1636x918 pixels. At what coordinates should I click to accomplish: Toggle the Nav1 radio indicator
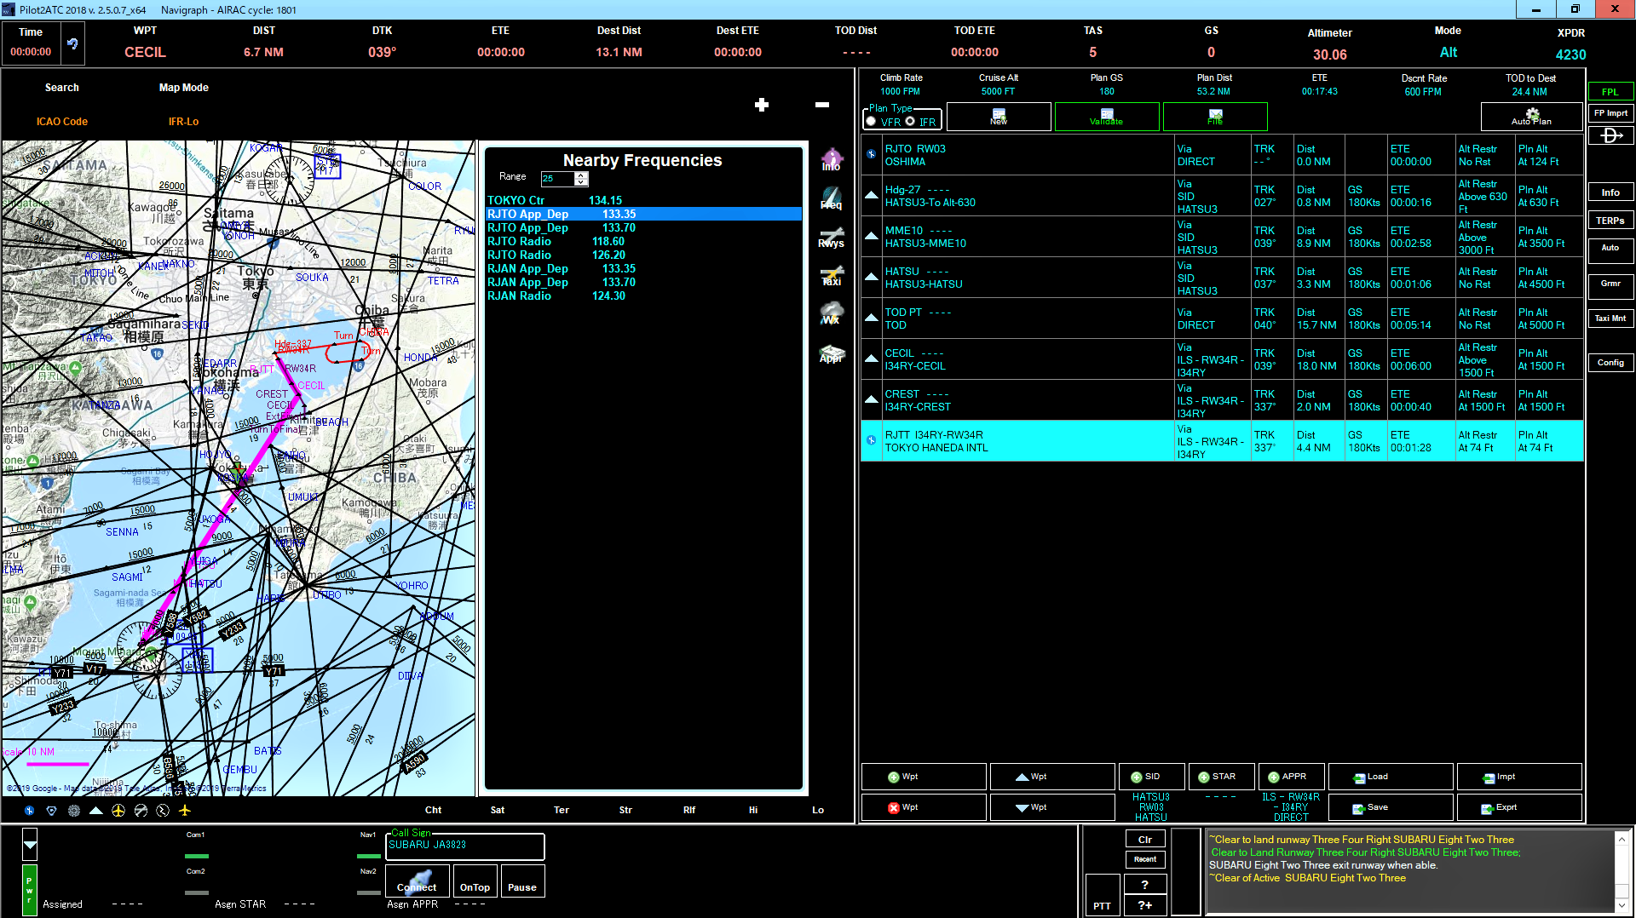pyautogui.click(x=369, y=856)
